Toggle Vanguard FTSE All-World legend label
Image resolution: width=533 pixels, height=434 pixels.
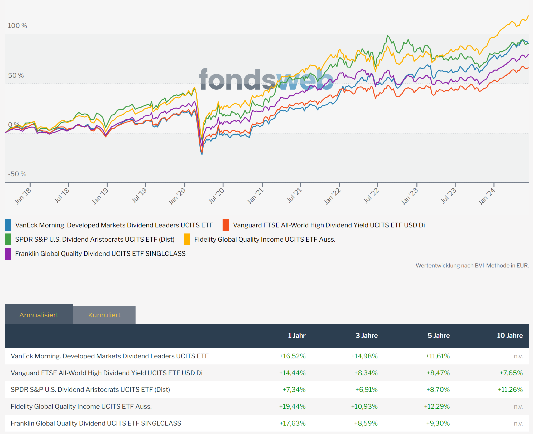329,225
